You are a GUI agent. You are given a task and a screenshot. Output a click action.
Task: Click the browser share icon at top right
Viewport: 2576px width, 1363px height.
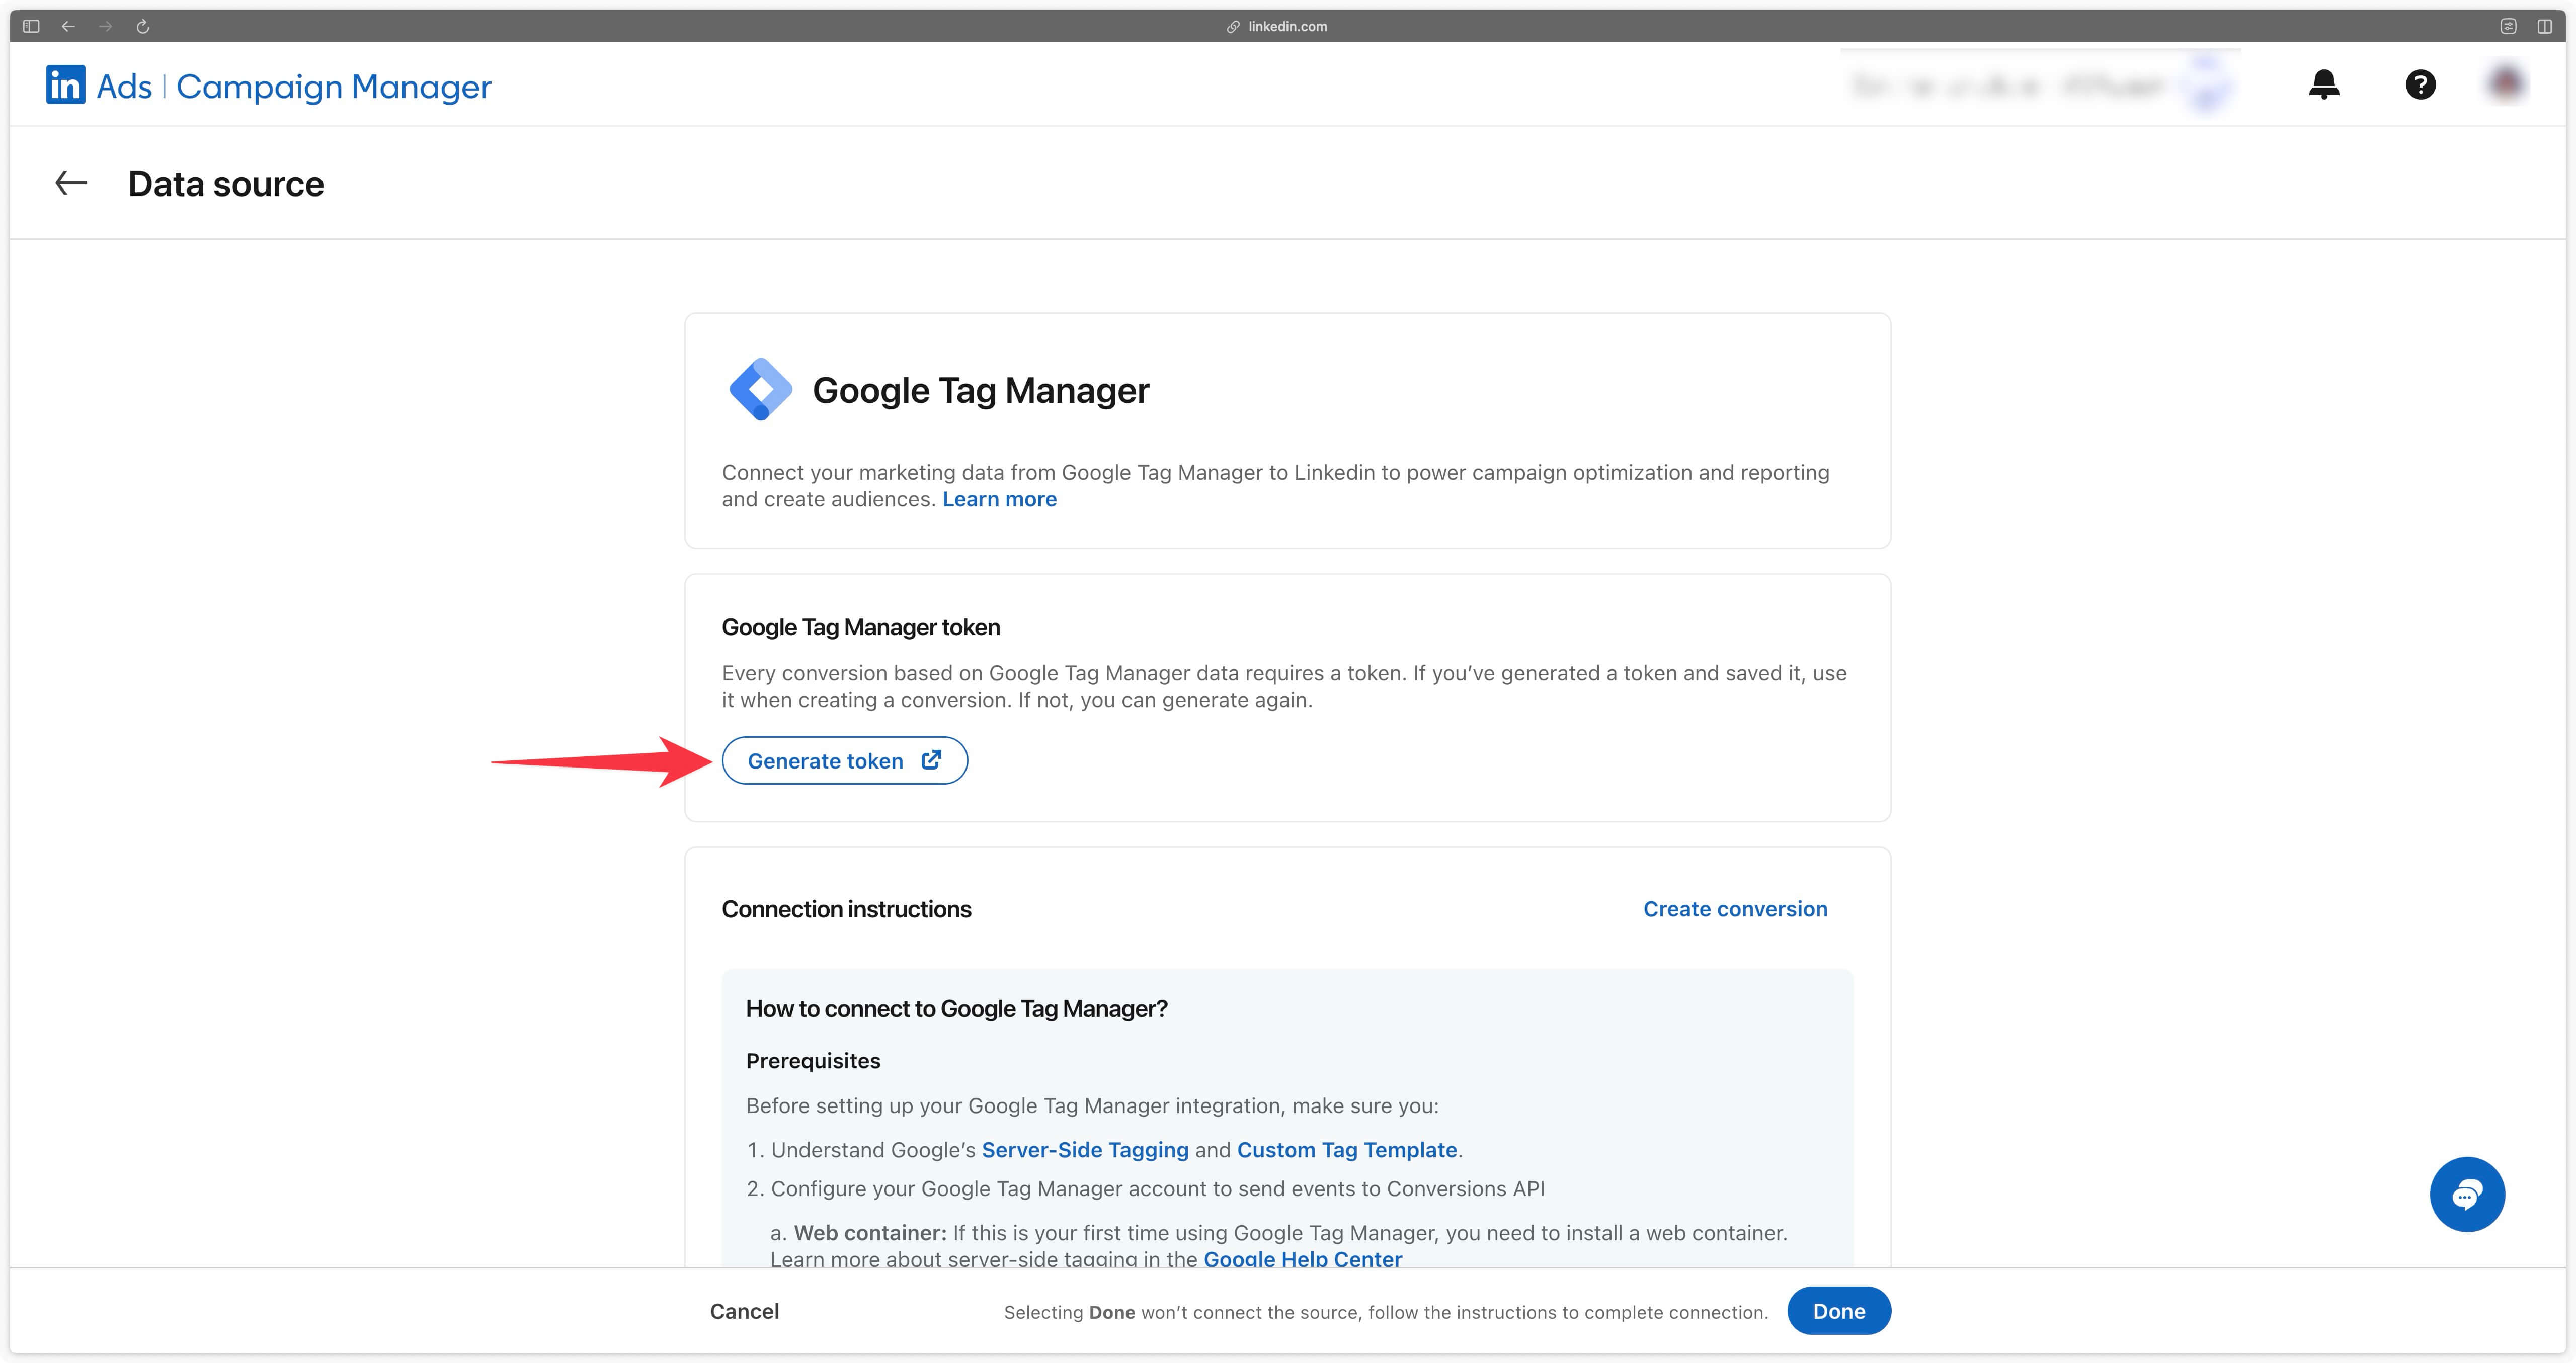pos(2508,27)
